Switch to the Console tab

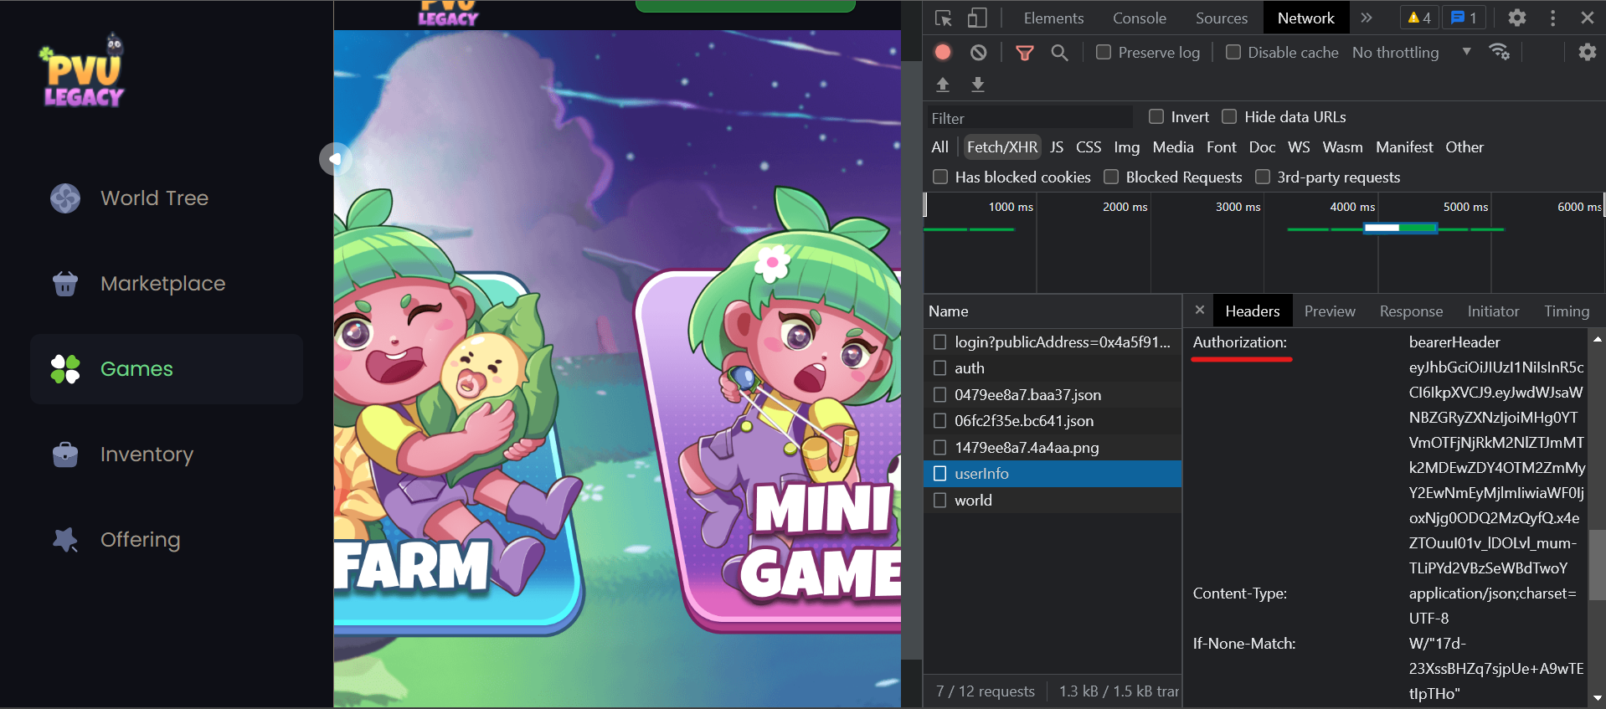coord(1139,18)
